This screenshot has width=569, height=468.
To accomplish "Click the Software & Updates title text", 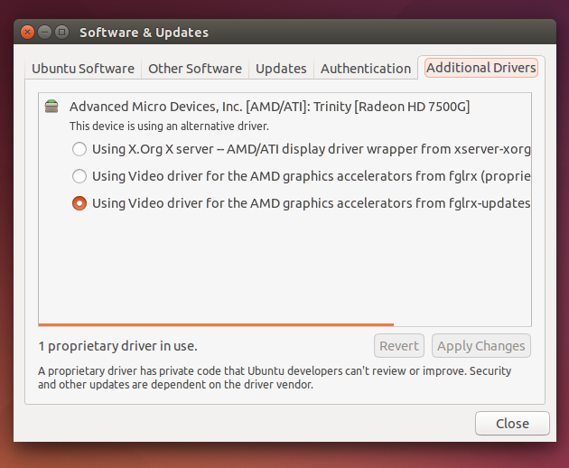I will click(x=145, y=33).
